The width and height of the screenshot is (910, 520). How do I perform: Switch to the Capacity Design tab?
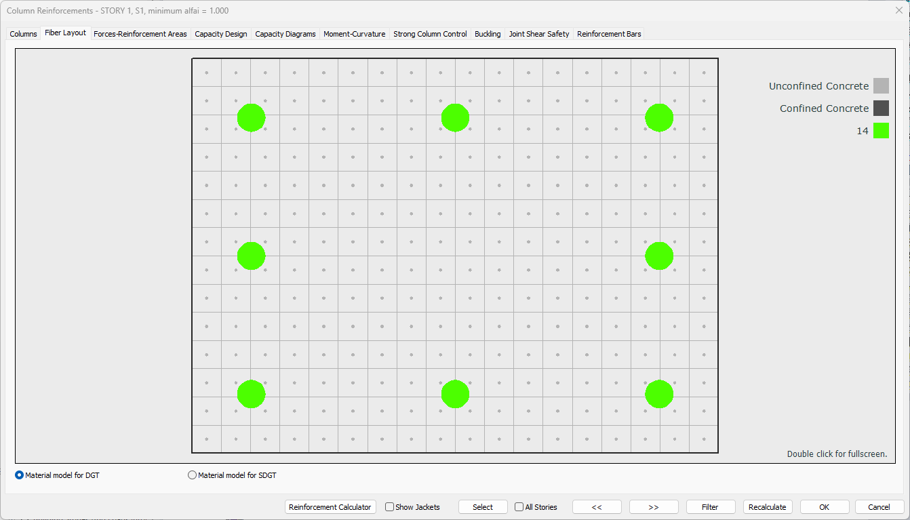(220, 33)
